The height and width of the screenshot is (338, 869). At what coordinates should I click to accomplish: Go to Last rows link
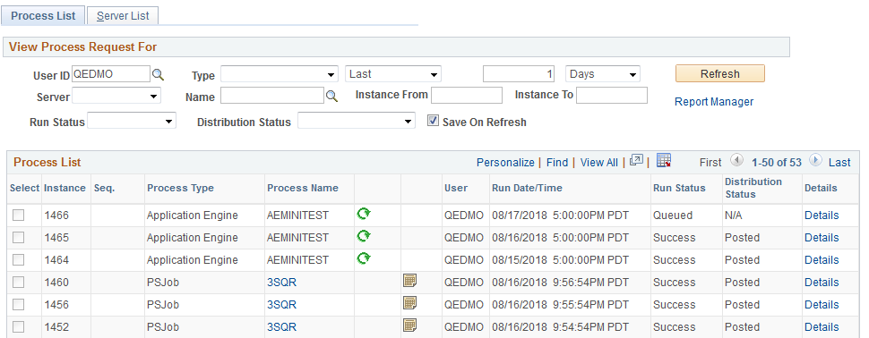point(839,163)
